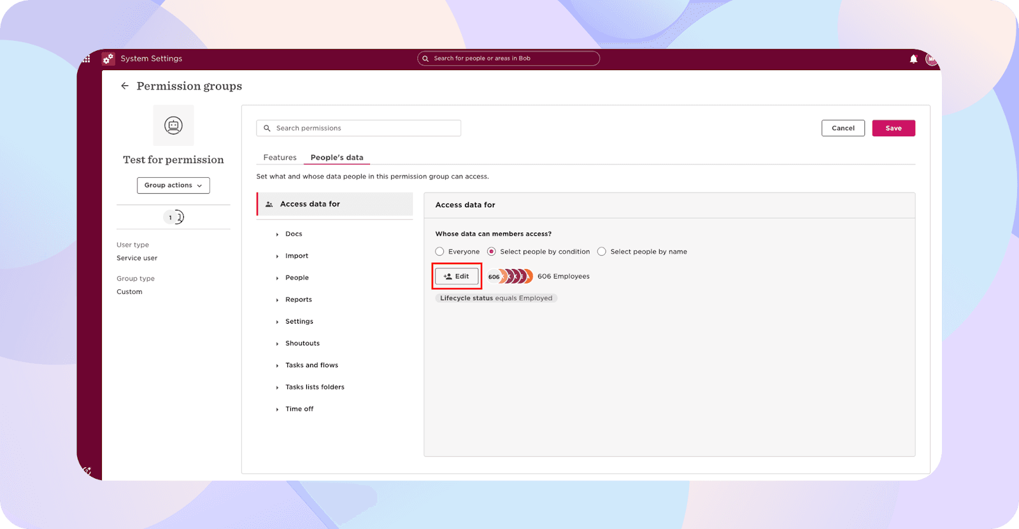The width and height of the screenshot is (1019, 529).
Task: Open the Group actions dropdown
Action: pyautogui.click(x=173, y=185)
